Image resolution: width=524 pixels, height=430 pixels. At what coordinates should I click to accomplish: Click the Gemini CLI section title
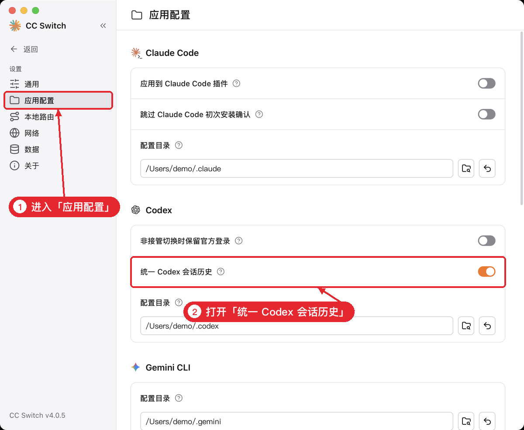168,368
